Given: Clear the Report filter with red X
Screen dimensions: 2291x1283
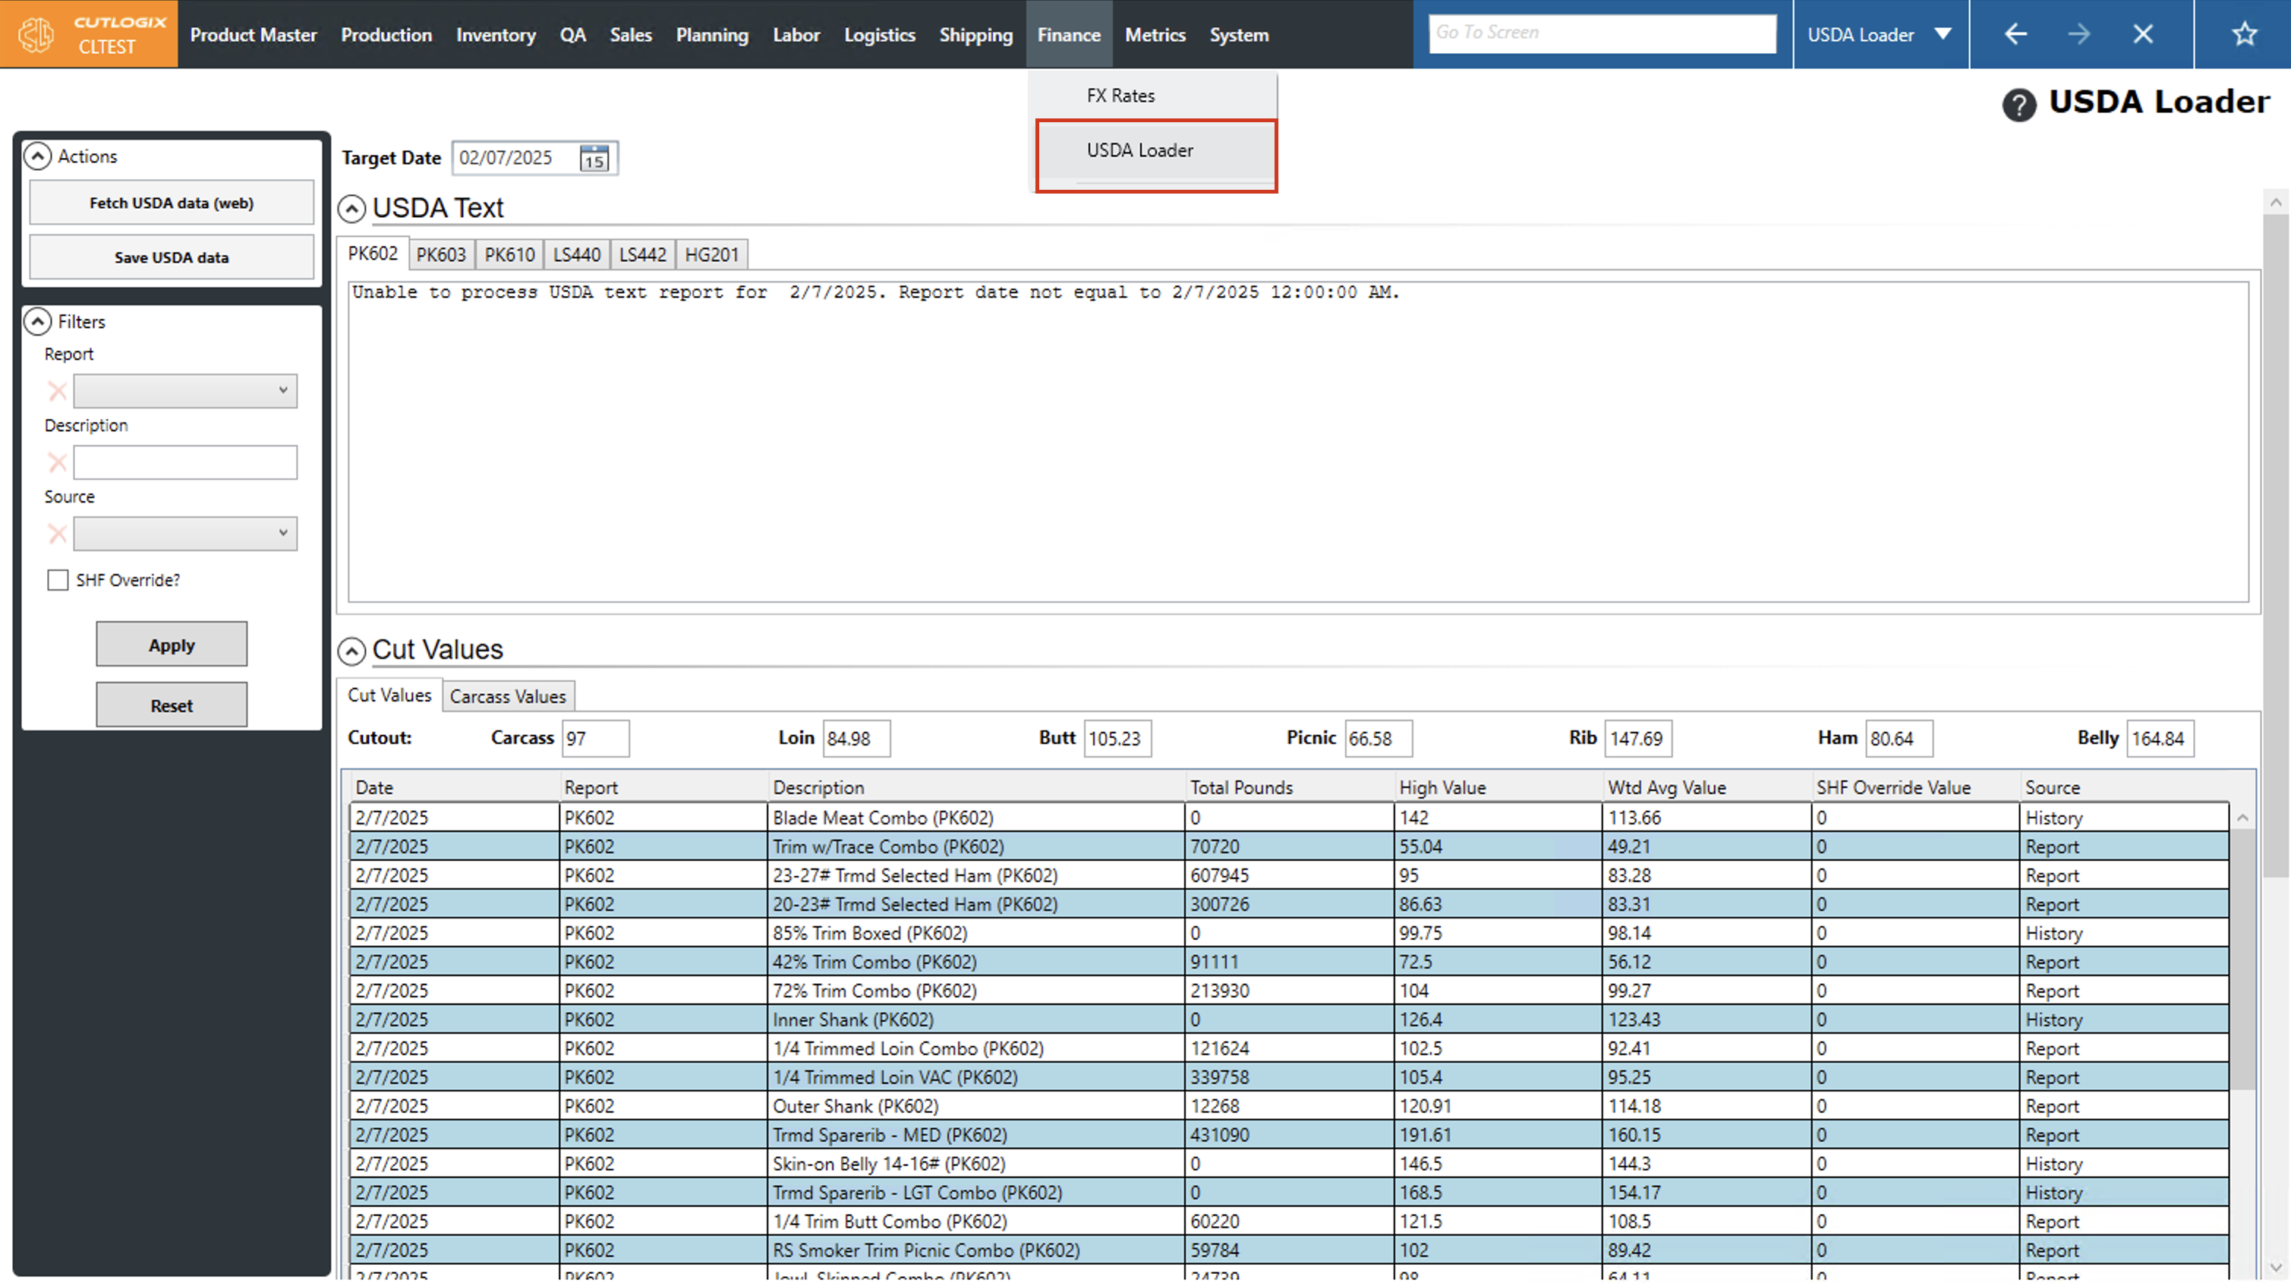Looking at the screenshot, I should pyautogui.click(x=57, y=391).
